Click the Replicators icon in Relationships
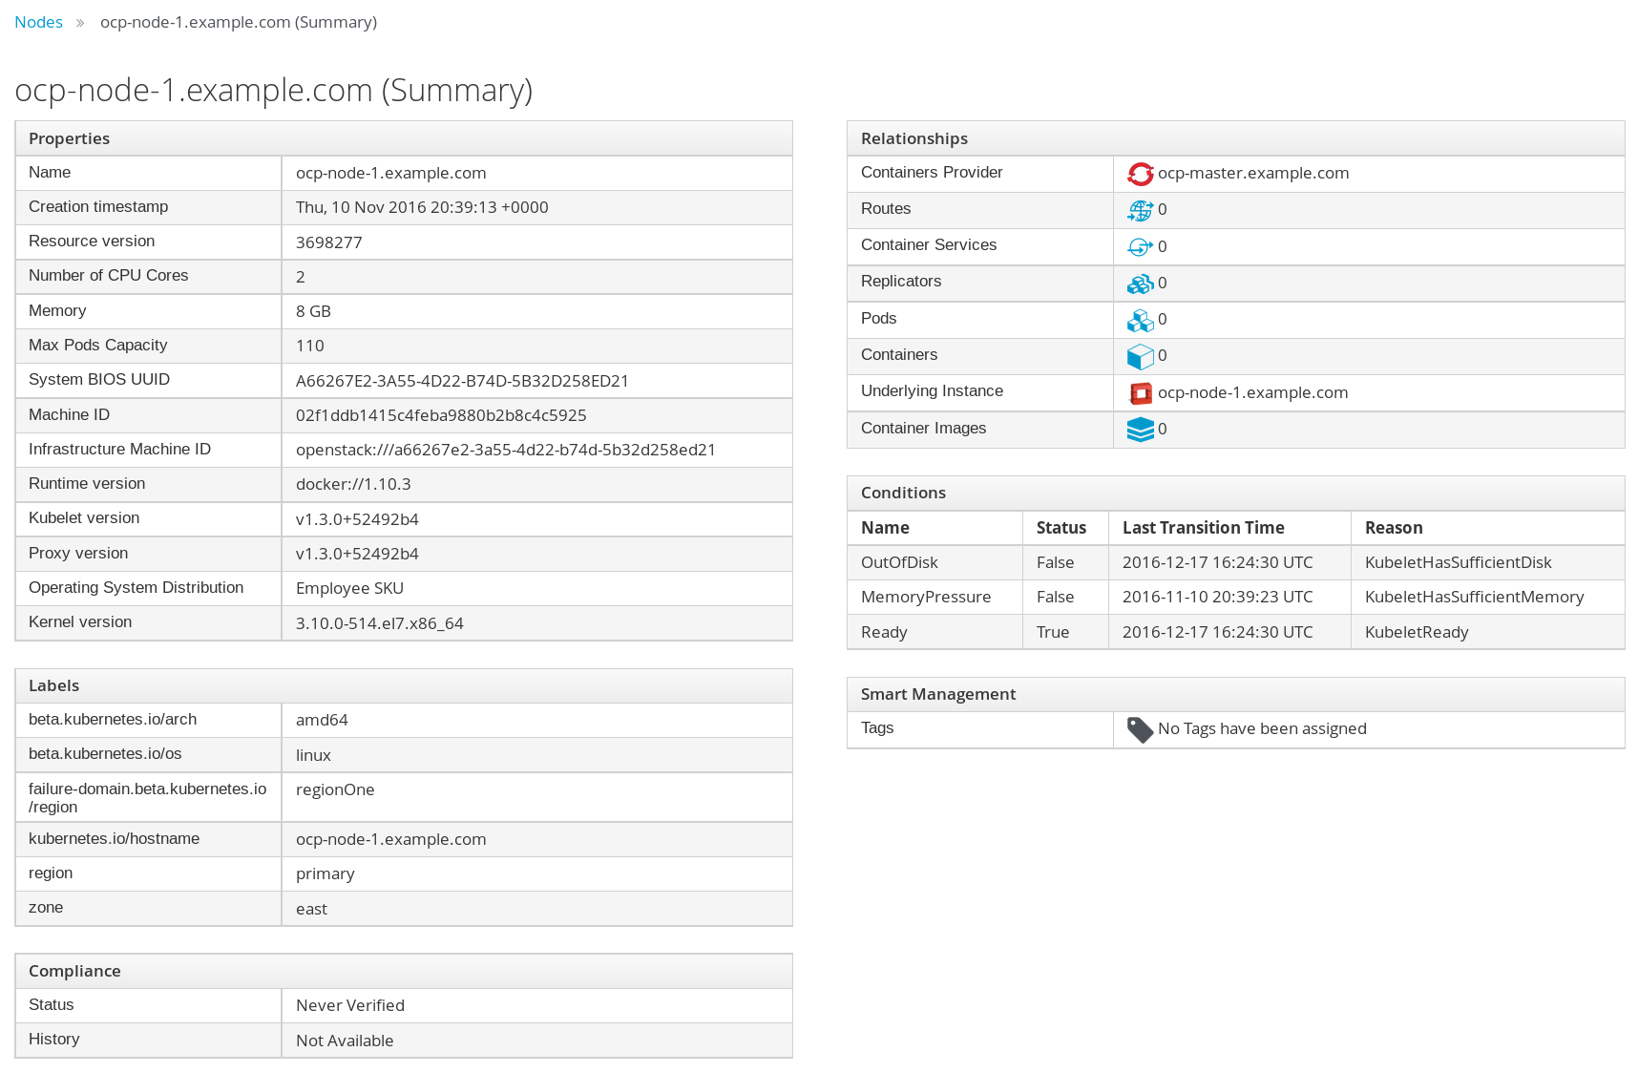 pos(1141,283)
